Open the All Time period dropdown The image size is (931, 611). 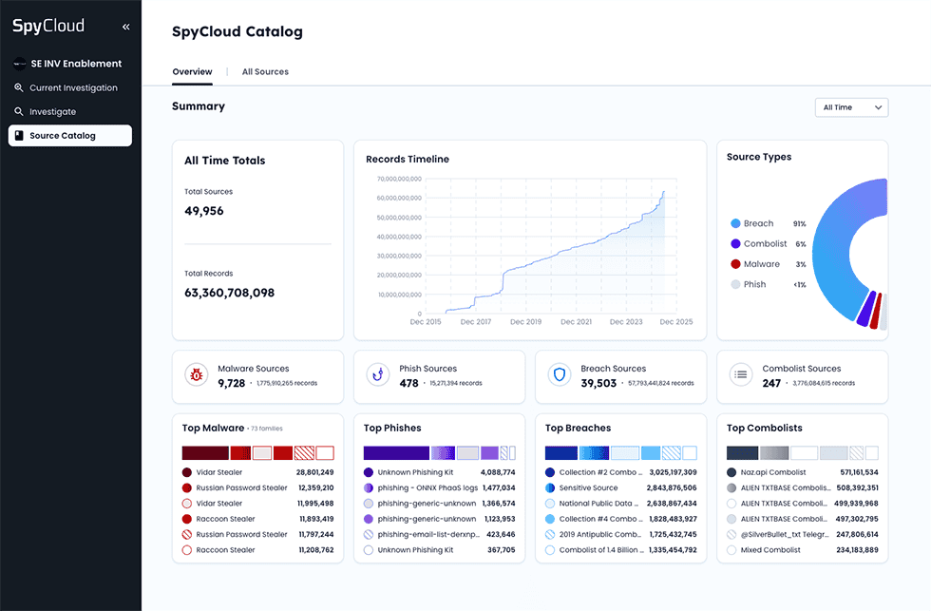851,107
